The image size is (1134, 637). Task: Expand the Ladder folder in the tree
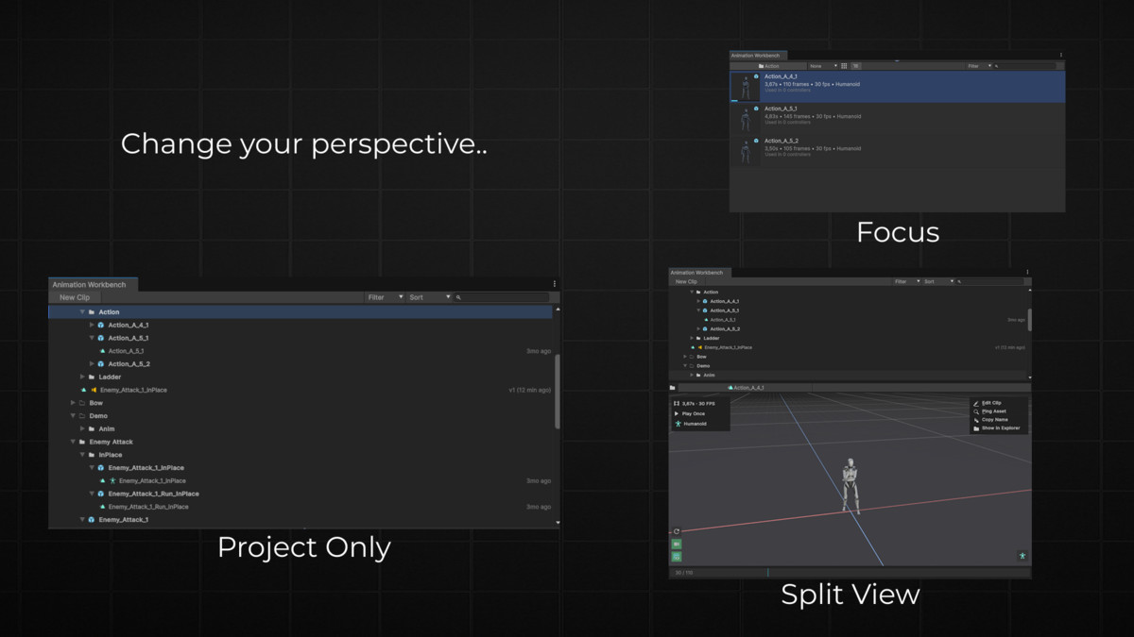coord(83,377)
